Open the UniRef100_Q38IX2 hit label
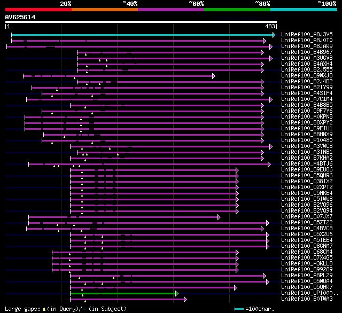342x313 pixels. point(307,182)
